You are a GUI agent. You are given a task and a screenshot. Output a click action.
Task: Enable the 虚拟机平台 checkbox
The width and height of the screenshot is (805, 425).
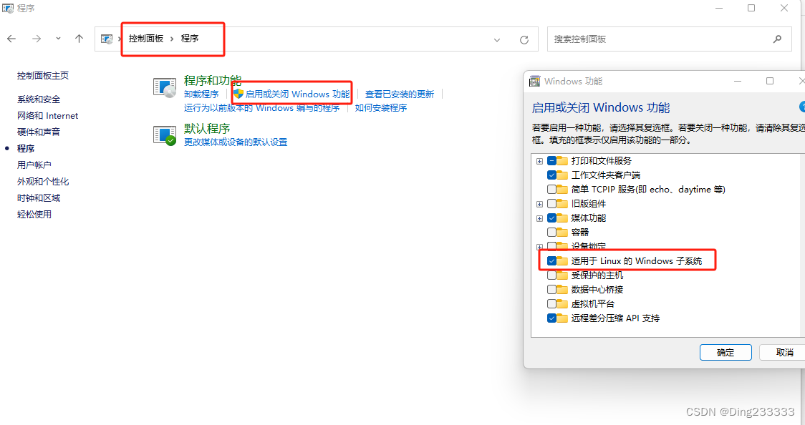click(x=551, y=303)
